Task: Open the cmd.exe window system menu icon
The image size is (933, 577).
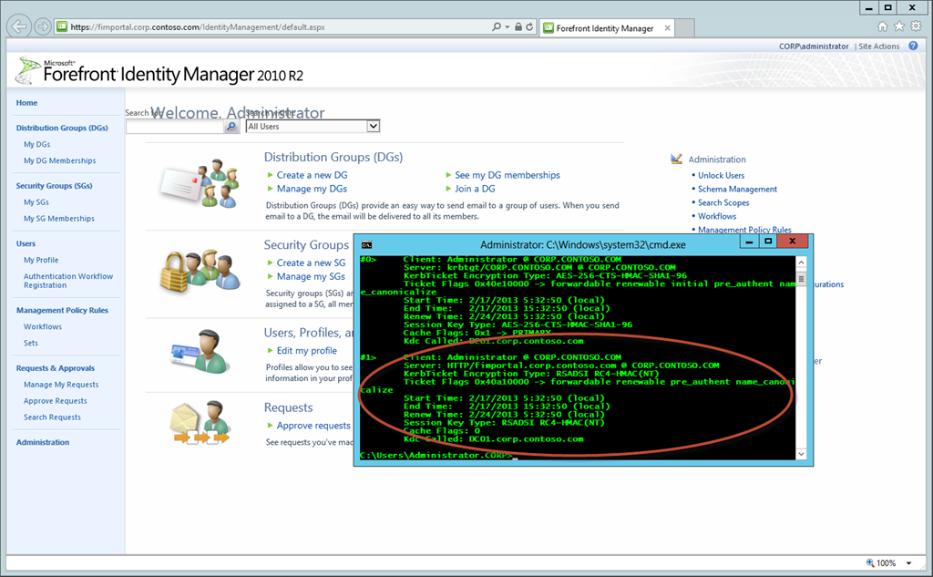Action: (x=366, y=244)
